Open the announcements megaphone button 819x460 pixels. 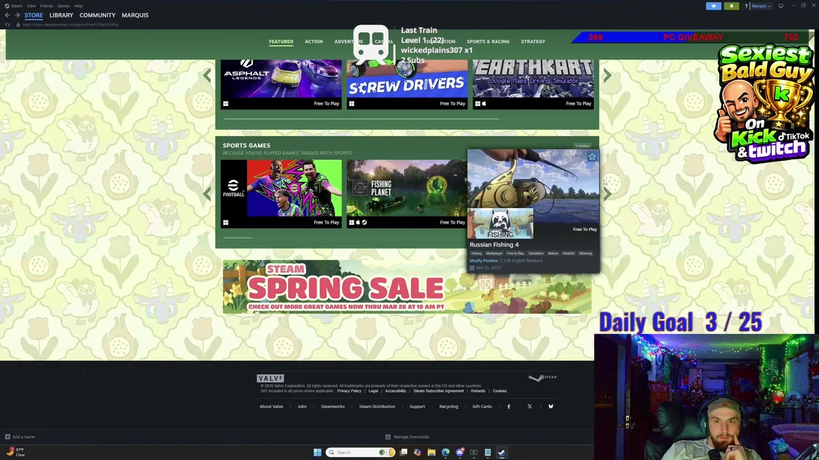pos(713,6)
